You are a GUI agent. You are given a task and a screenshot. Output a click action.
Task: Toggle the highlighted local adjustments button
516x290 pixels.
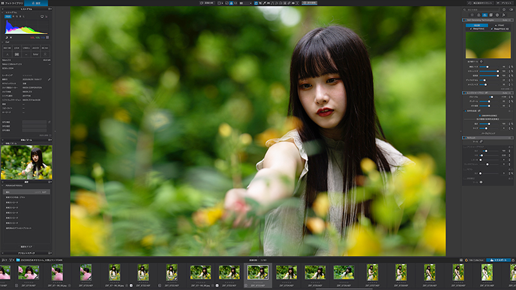[x=310, y=3]
